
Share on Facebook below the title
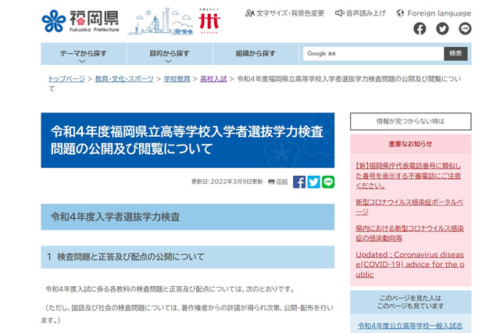299,182
